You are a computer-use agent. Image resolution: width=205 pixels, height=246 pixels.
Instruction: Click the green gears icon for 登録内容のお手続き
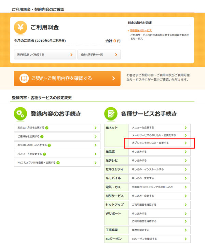coord(20,113)
